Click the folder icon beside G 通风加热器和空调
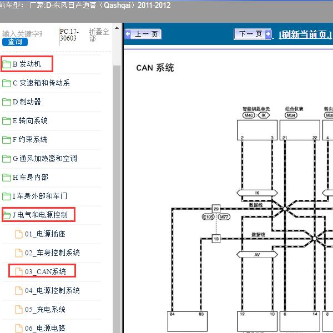Screen dimensions: 333x333 point(7,158)
